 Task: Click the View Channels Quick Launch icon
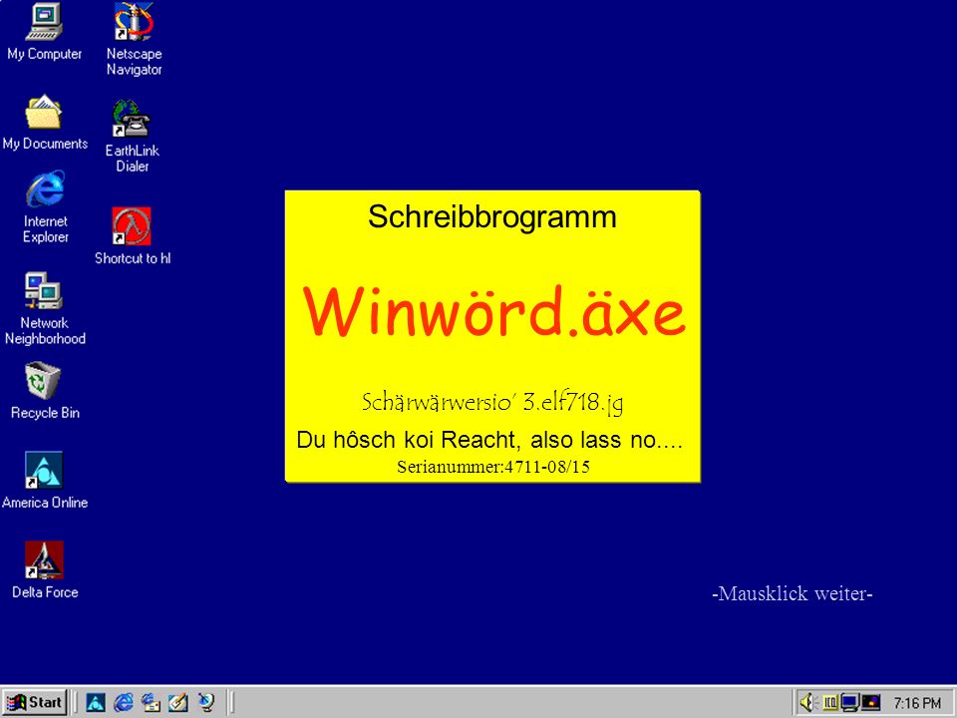(206, 703)
